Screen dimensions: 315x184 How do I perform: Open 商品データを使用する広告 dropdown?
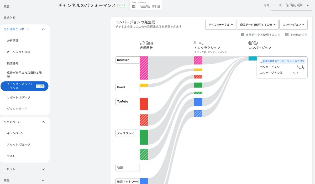tap(258, 25)
